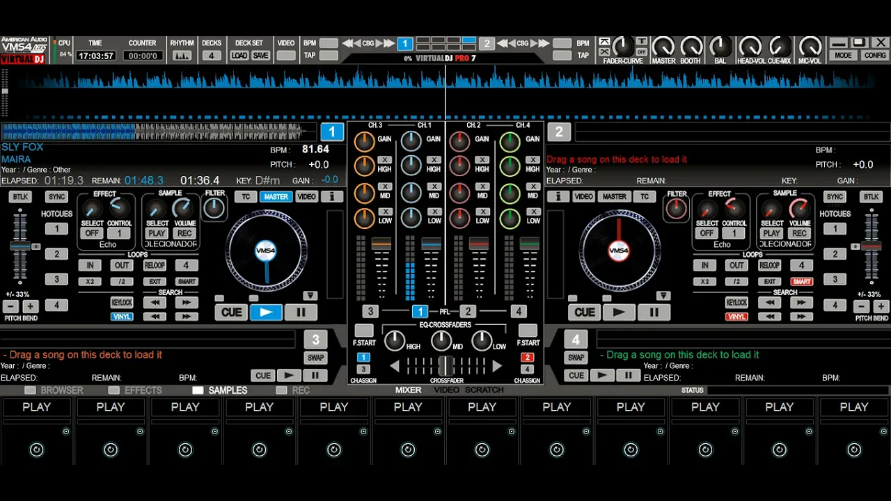Click channel 1 volume fader

(431, 244)
